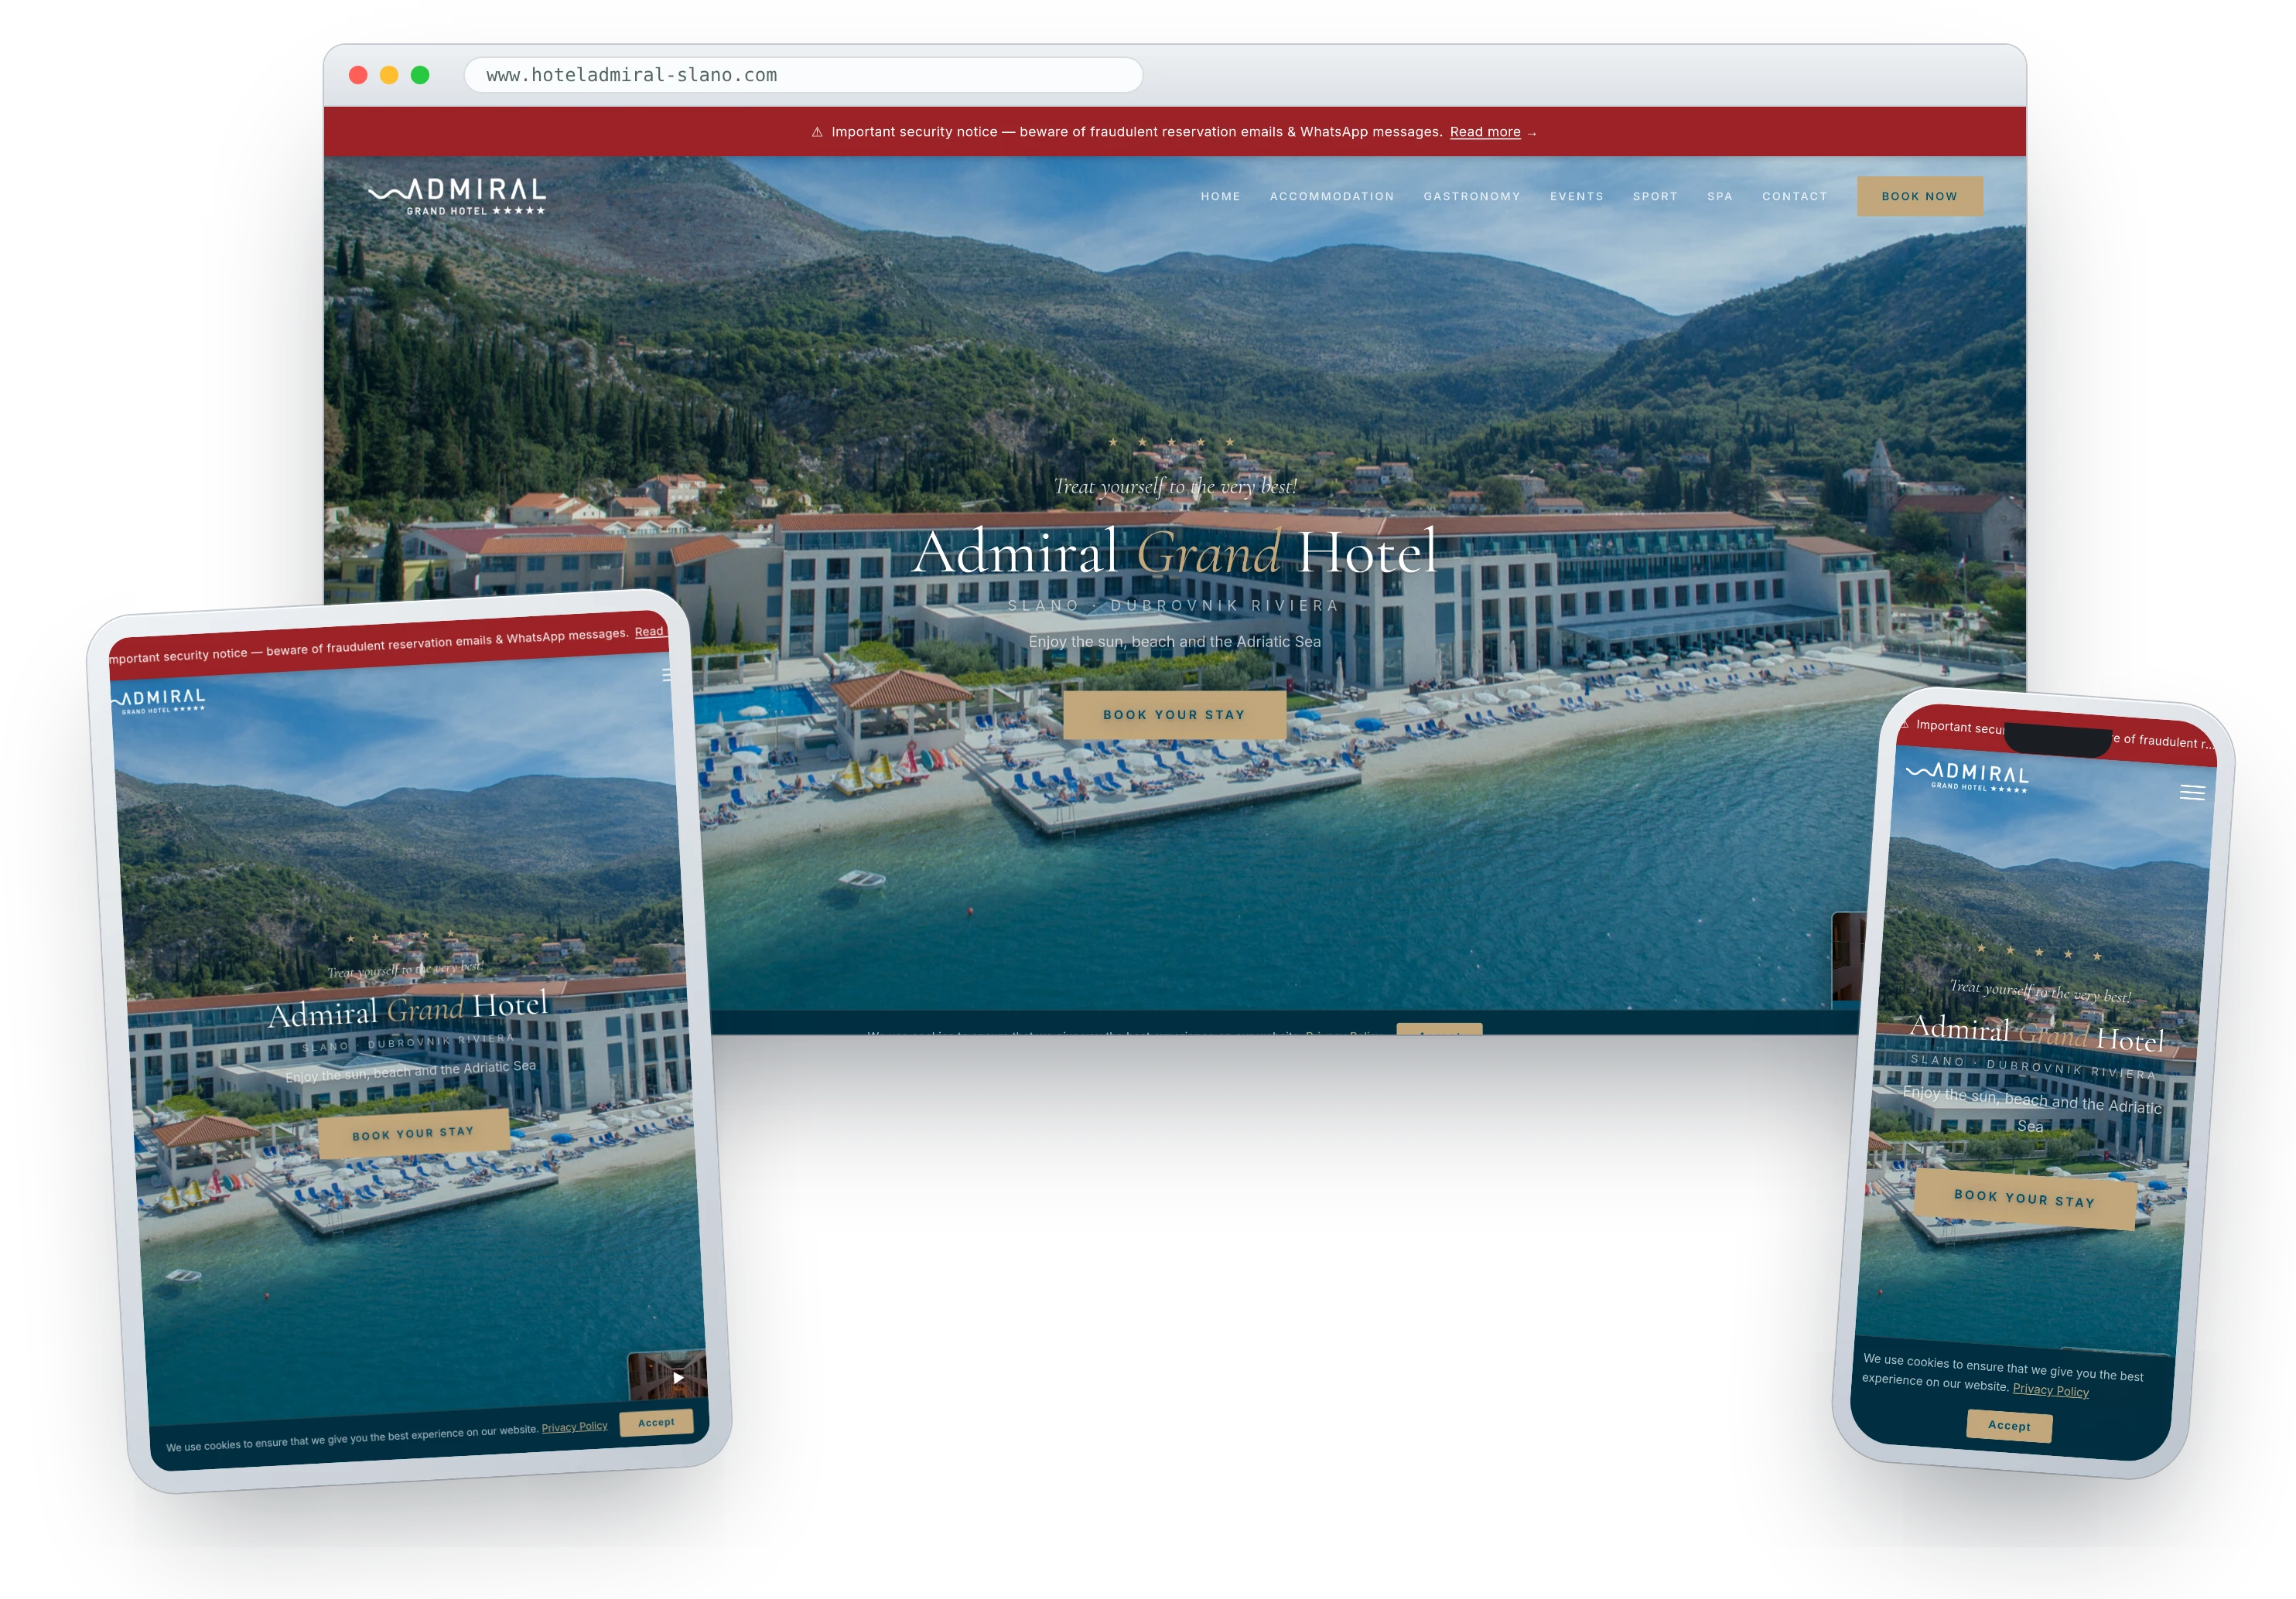
Task: Click Read link in tablet security notice
Action: pos(649,632)
